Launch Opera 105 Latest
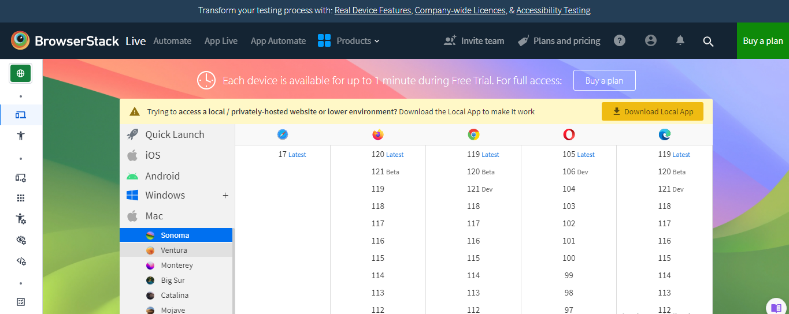Image resolution: width=789 pixels, height=314 pixels. [x=578, y=154]
